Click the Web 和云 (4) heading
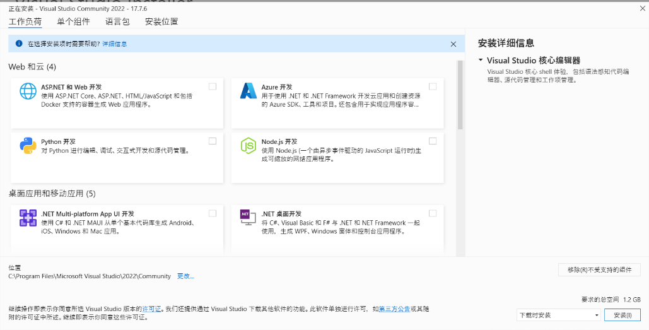Image resolution: width=649 pixels, height=330 pixels. tap(32, 67)
